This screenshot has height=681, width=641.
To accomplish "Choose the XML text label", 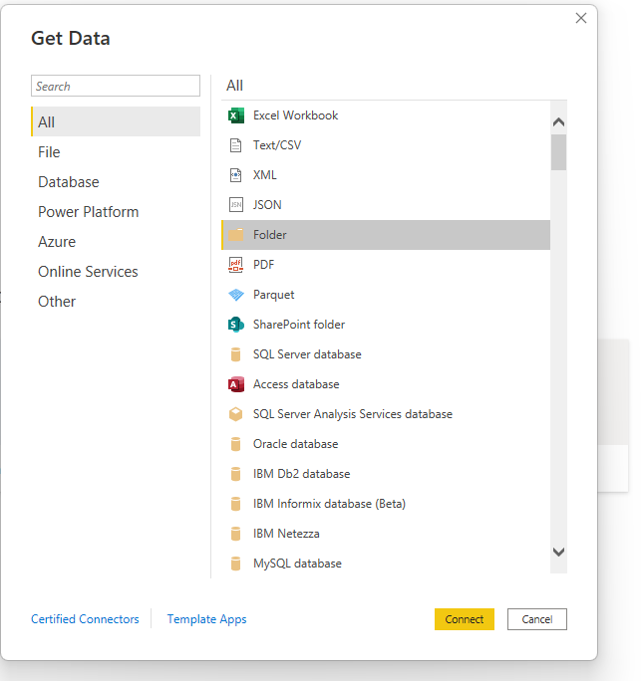I will [x=265, y=175].
